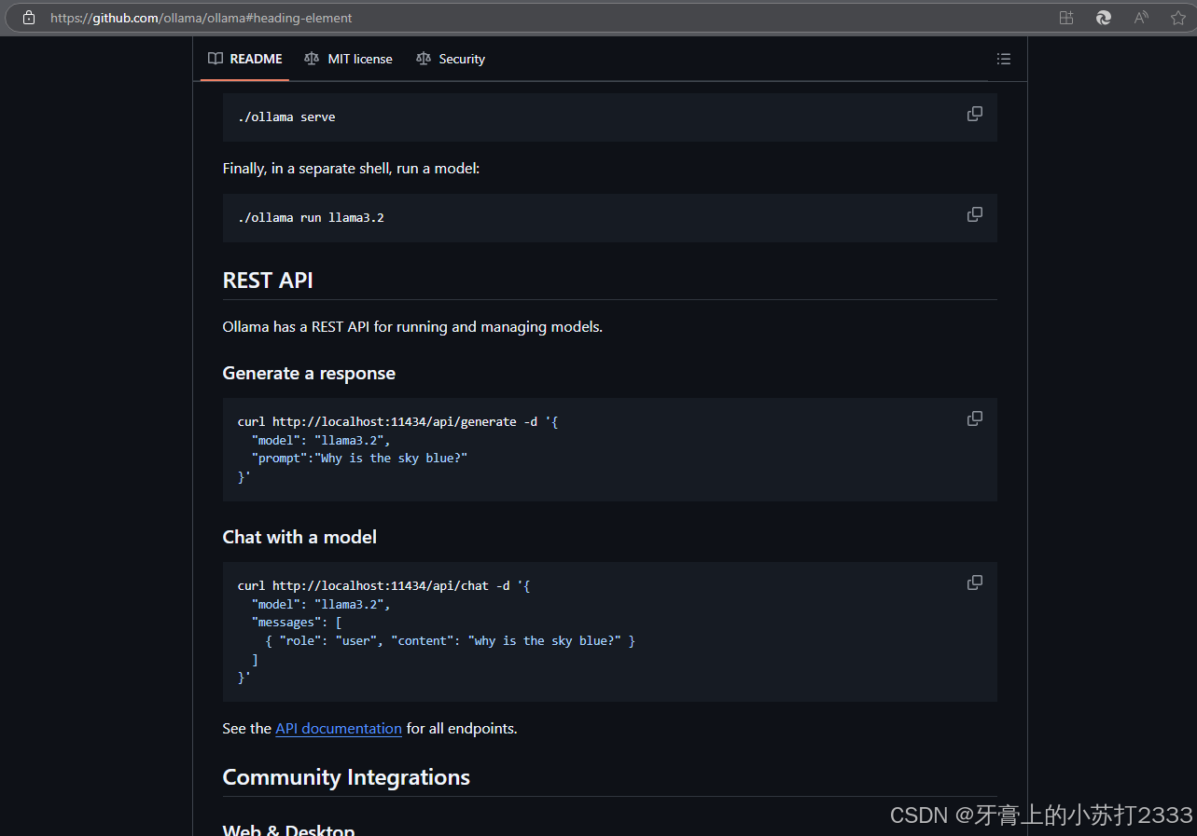This screenshot has height=836, width=1197.
Task: Click the api/generate curl line
Action: tap(398, 421)
